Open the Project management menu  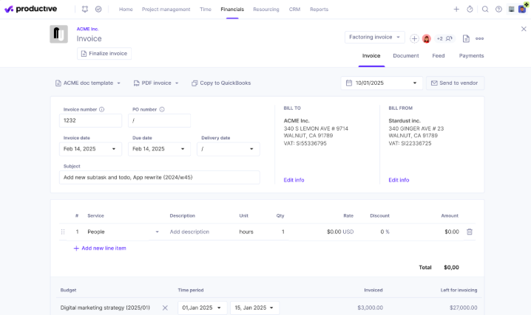166,10
